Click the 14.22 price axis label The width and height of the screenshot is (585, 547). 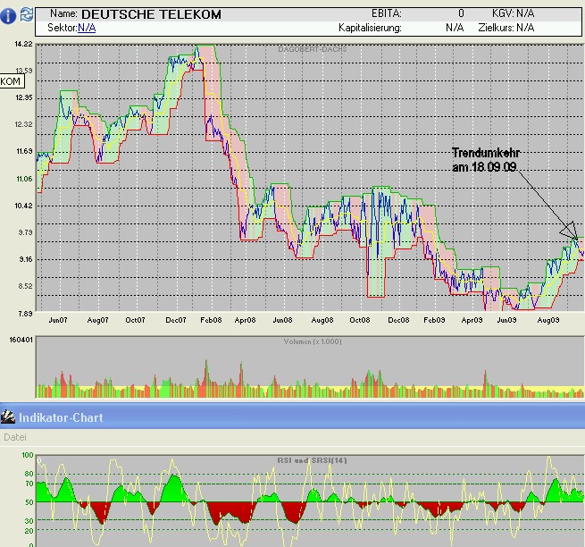23,44
